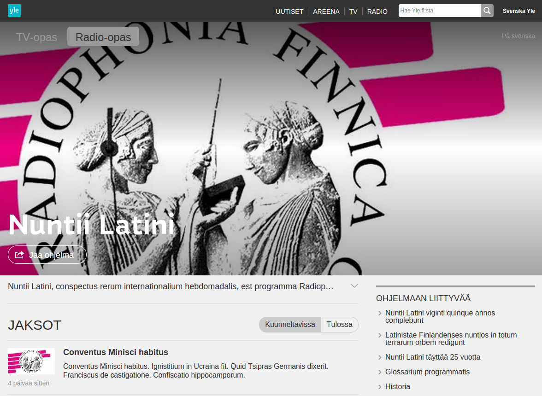
Task: Click the episode summary text about Ucraina
Action: pyautogui.click(x=195, y=371)
